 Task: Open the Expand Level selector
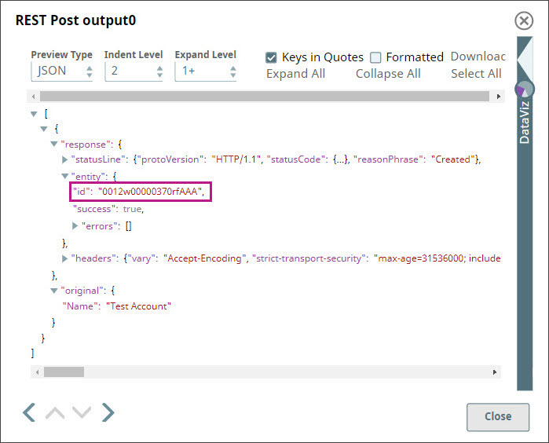click(x=205, y=71)
